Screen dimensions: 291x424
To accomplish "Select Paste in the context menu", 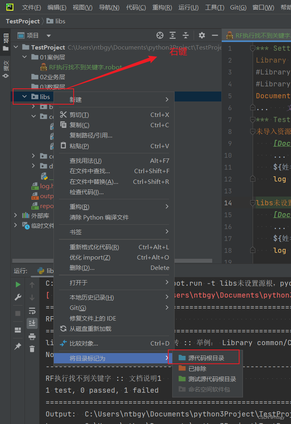I will 114,146.
